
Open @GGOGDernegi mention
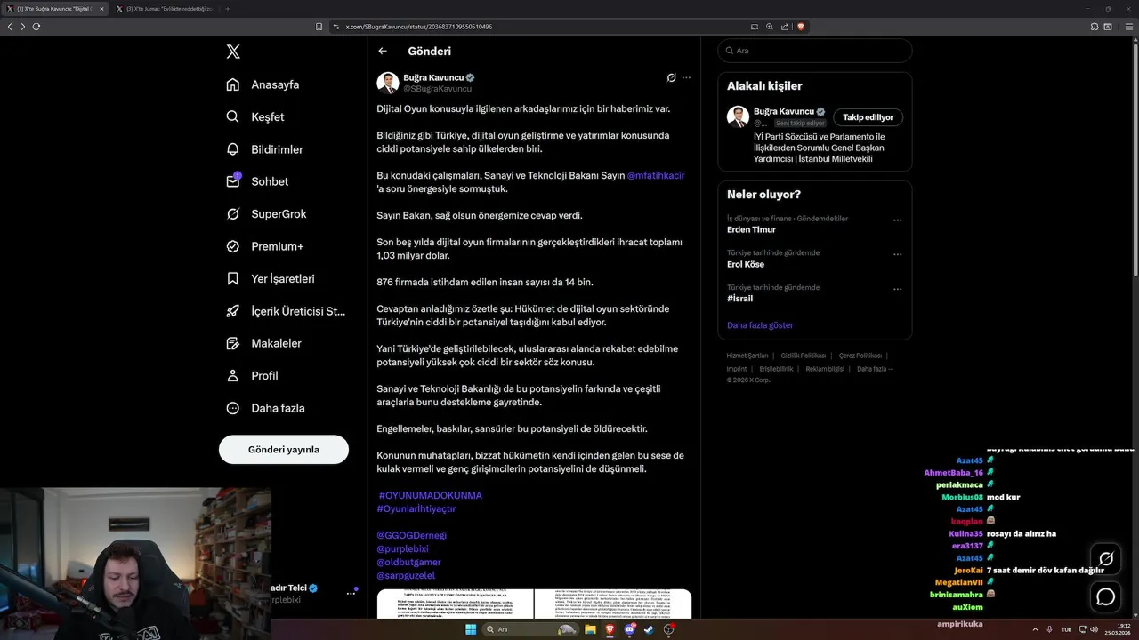(x=412, y=535)
